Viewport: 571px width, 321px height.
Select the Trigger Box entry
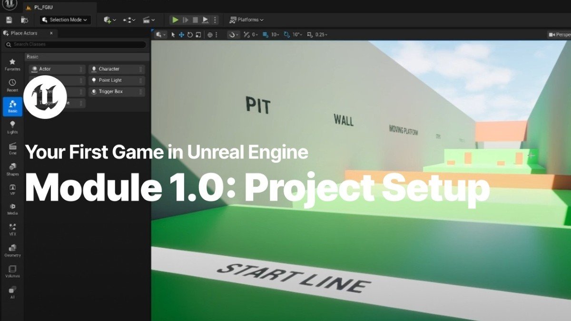117,91
